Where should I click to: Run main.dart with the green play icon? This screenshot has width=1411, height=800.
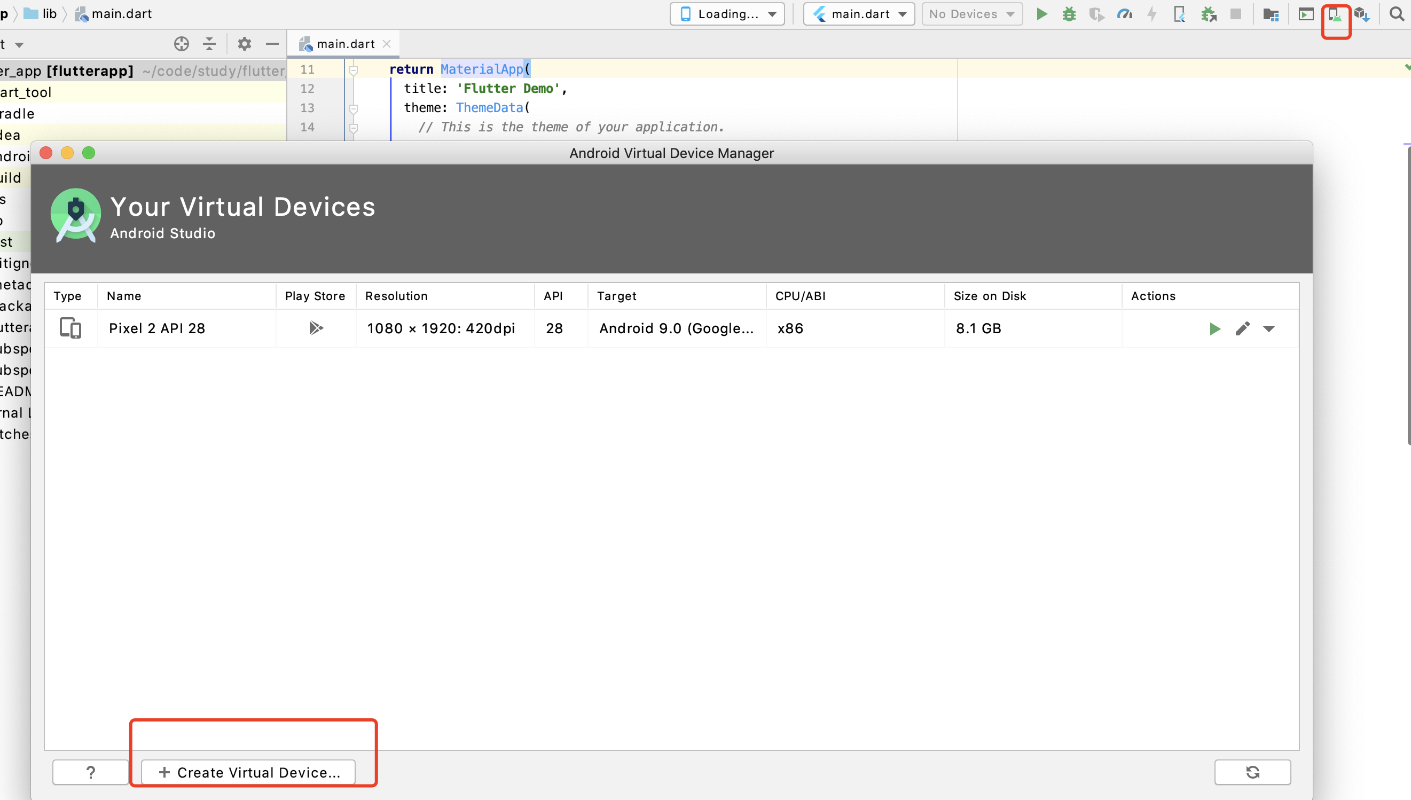coord(1041,14)
